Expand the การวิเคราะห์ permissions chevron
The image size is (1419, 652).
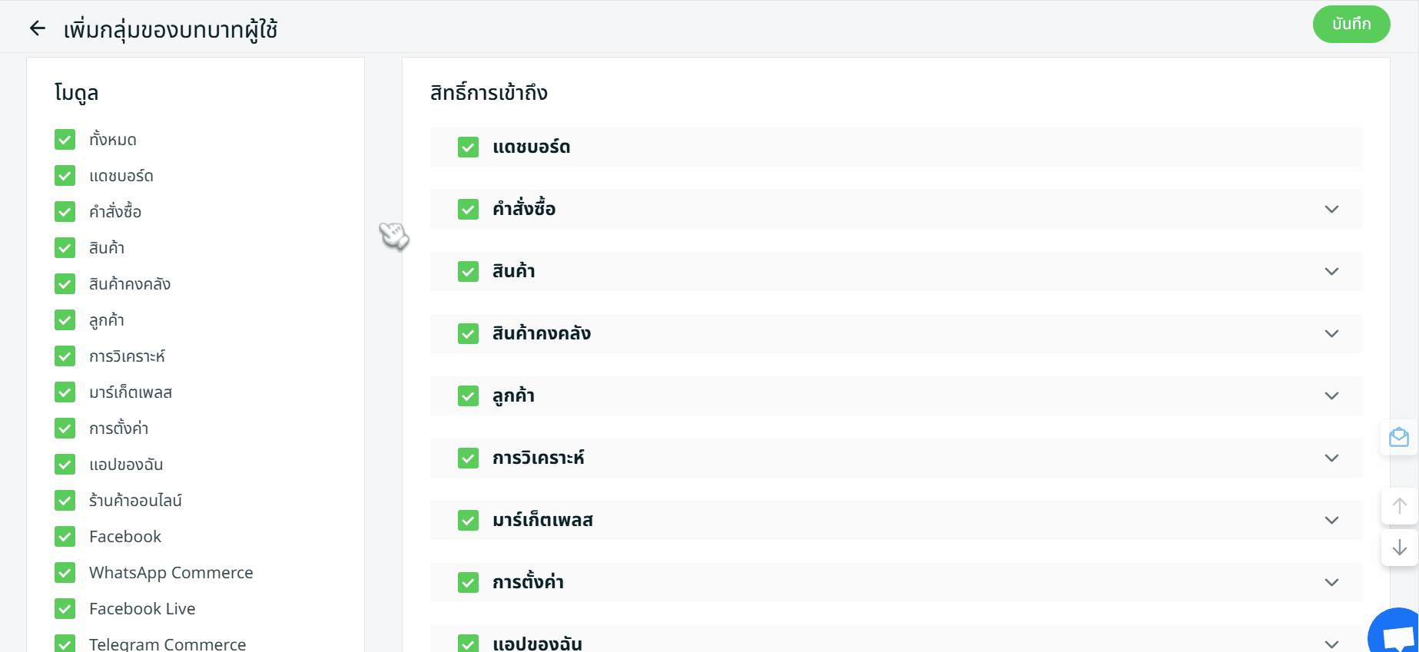(x=1331, y=458)
